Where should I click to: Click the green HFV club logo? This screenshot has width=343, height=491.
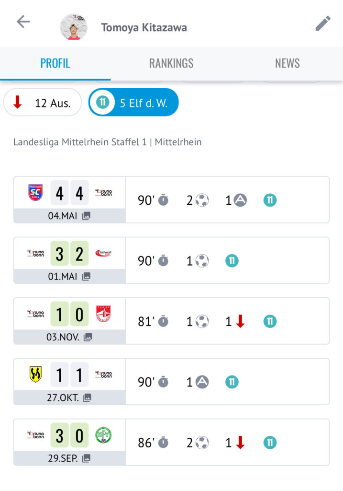[103, 435]
